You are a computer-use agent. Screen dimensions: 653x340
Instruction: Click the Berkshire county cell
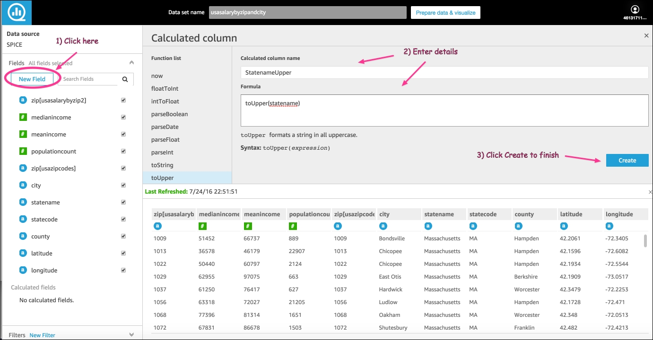526,277
